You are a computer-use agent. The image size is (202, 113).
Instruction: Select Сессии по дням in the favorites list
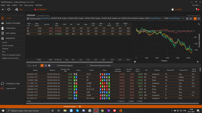8,45
